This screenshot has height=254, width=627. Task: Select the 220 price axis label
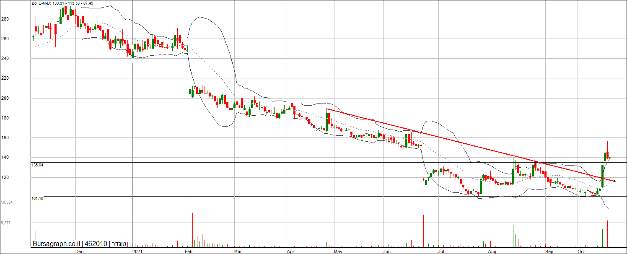point(5,78)
